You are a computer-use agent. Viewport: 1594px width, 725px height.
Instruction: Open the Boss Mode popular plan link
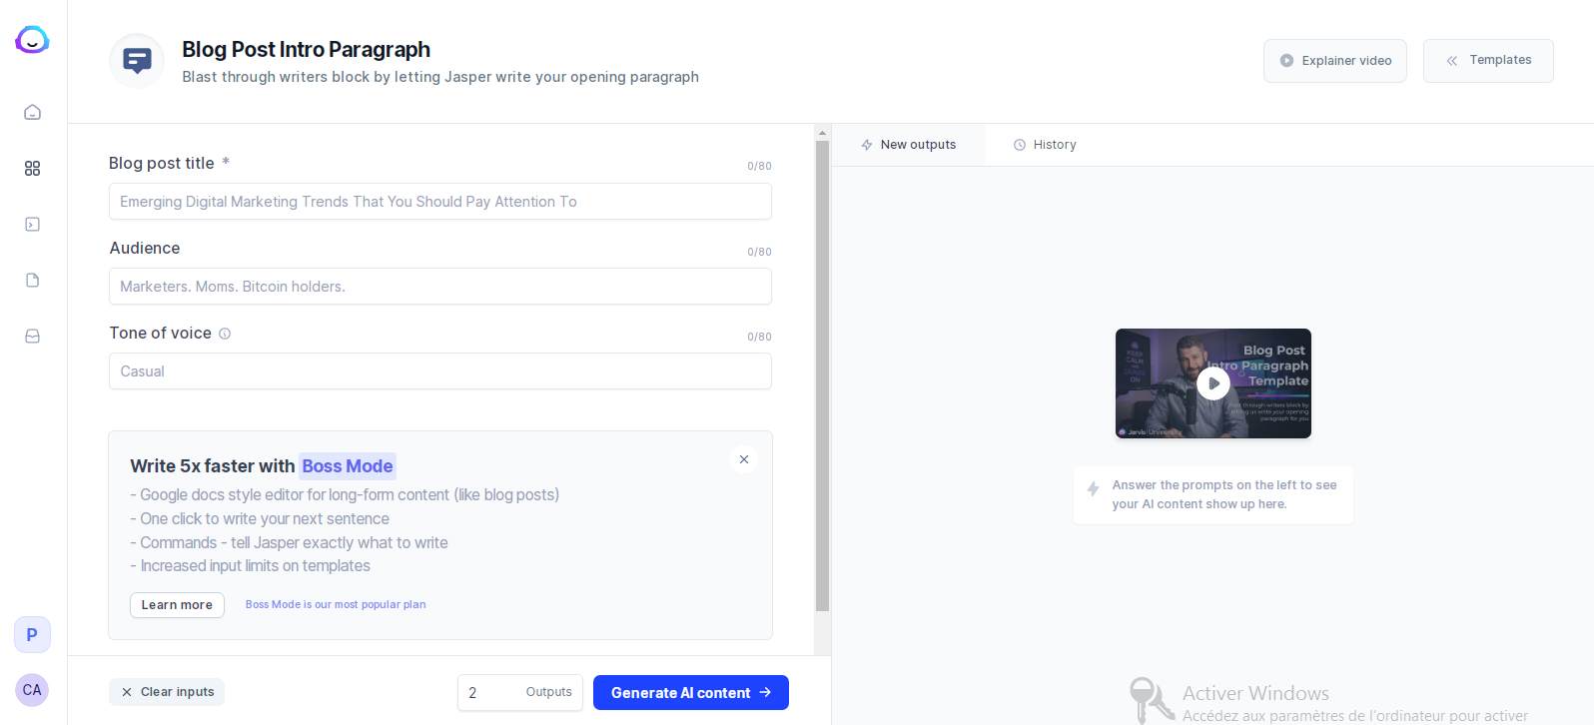[x=336, y=605]
